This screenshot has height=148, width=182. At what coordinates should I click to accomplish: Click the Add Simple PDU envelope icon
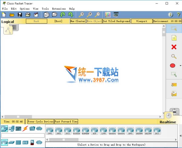(x=174, y=85)
